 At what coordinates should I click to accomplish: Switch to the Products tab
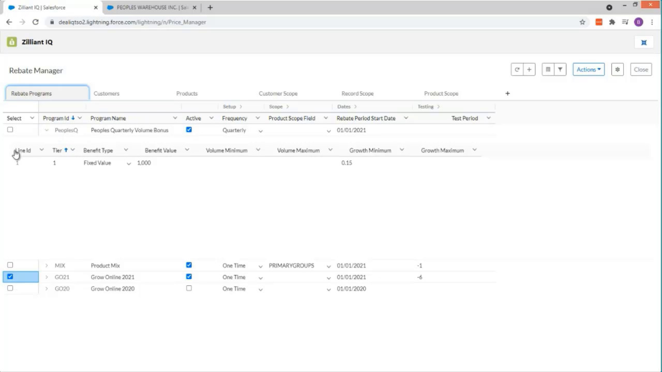coord(187,94)
